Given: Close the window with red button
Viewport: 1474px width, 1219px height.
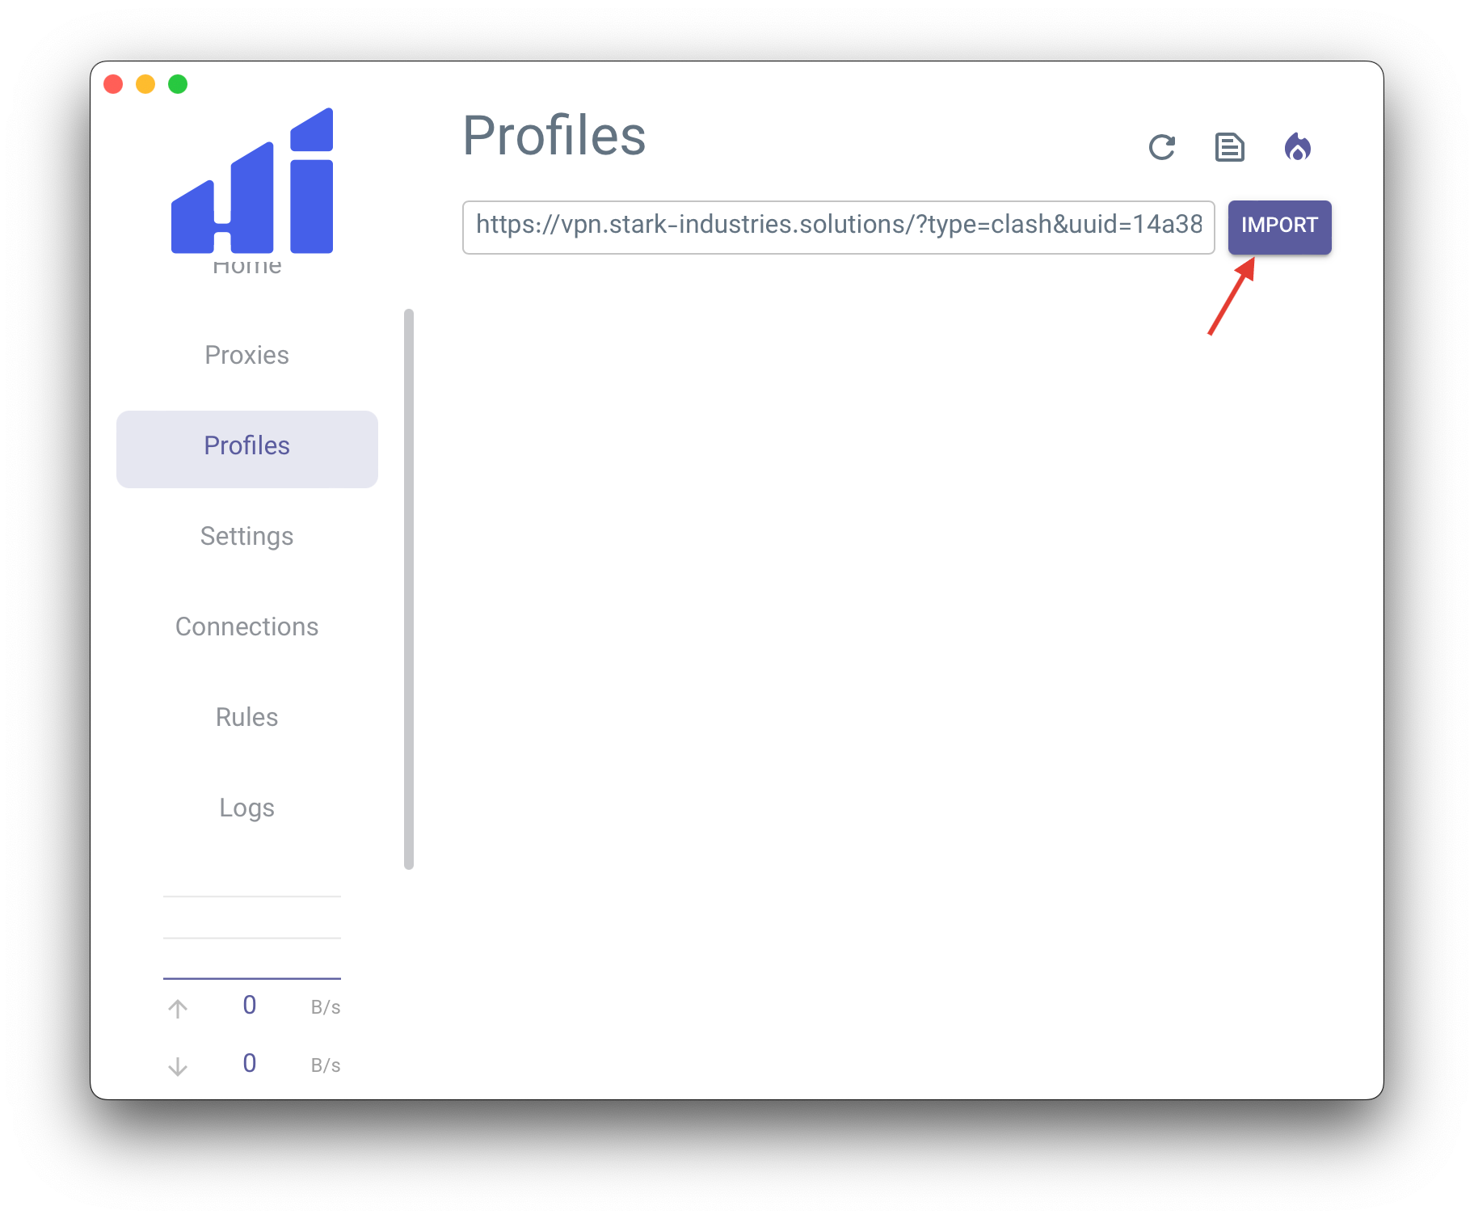Looking at the screenshot, I should click(x=113, y=84).
